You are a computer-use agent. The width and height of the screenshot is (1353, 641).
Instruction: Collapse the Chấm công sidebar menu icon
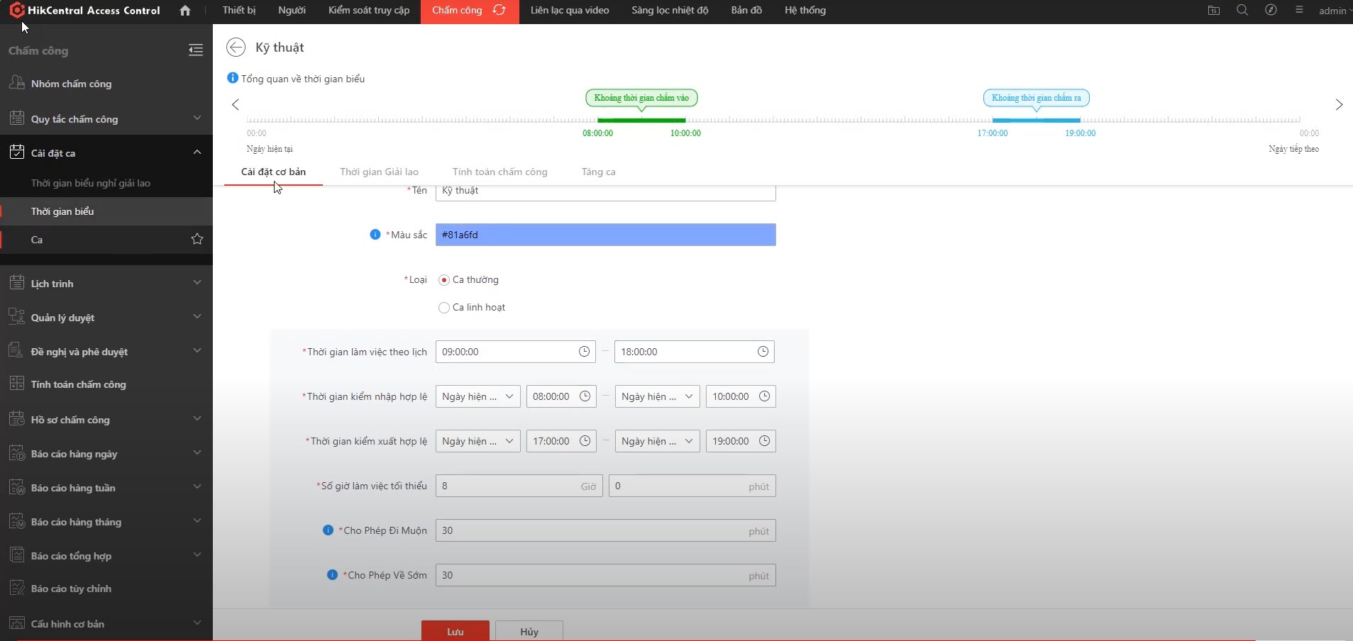pyautogui.click(x=196, y=50)
